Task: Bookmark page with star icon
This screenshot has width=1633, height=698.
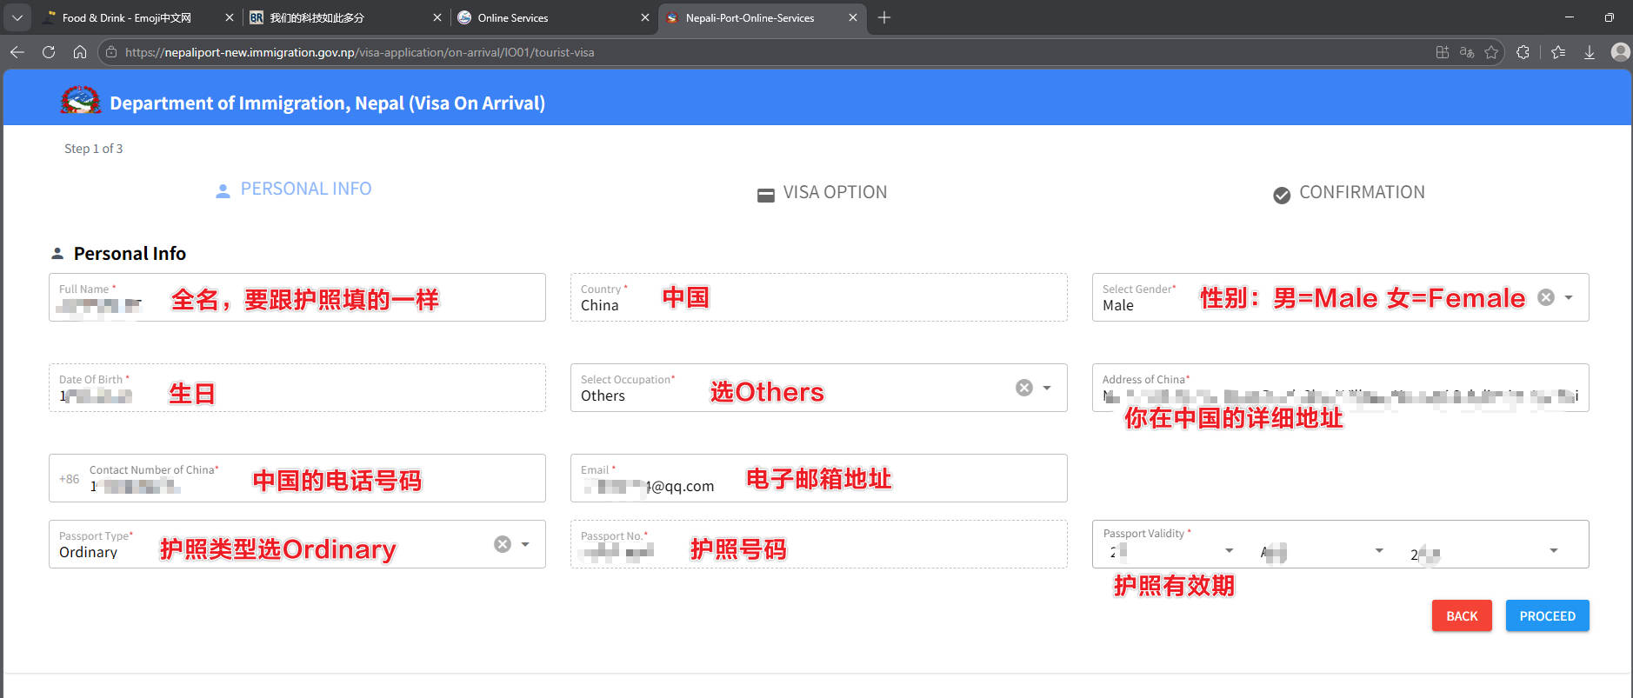Action: 1492,52
